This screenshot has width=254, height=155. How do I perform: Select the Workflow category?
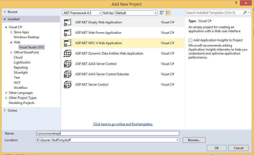(21, 88)
